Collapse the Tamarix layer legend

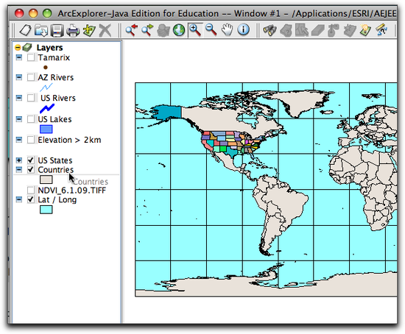[19, 57]
